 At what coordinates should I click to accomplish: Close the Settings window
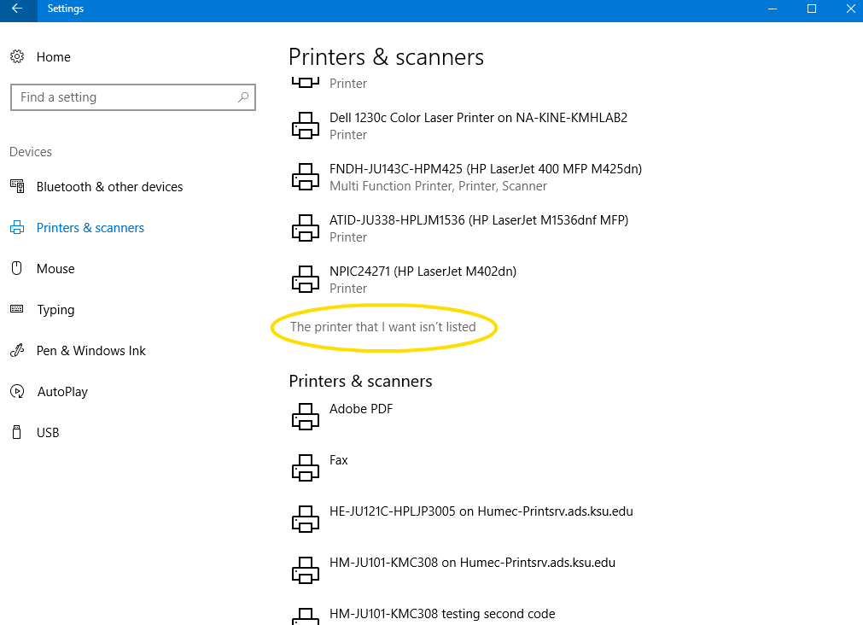coord(850,9)
